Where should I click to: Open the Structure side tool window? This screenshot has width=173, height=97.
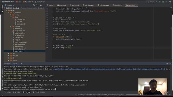(x=2, y=73)
